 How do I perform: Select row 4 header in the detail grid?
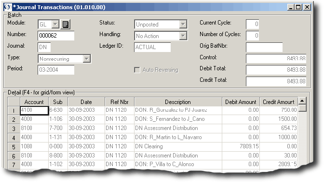tap(13, 138)
